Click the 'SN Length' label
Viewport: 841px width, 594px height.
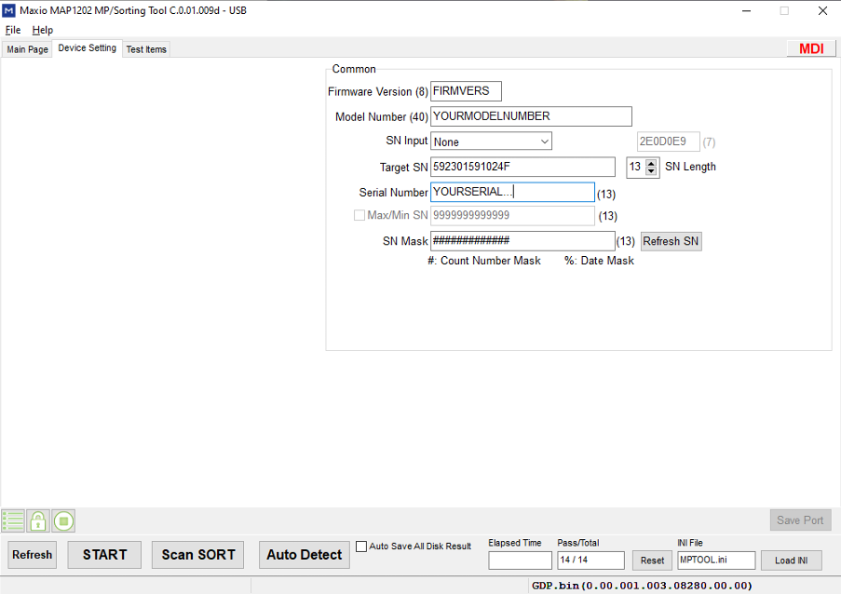click(x=690, y=167)
